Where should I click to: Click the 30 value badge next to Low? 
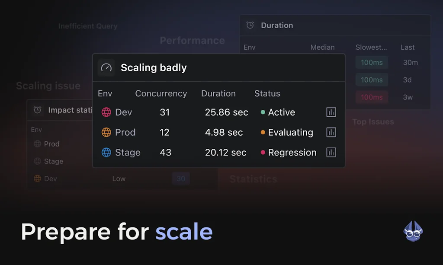tap(181, 179)
